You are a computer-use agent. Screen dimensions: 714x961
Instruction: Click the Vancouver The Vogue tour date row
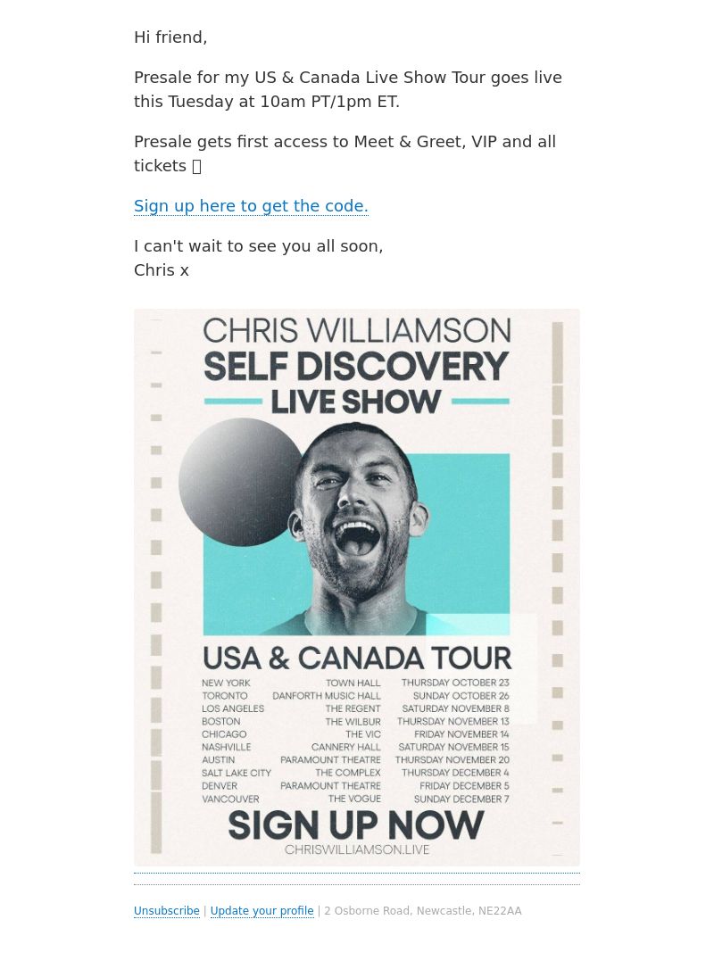coord(355,799)
